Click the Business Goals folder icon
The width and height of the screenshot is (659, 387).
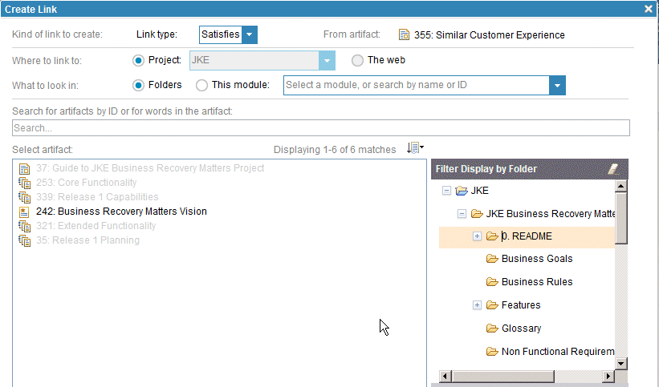(x=492, y=259)
